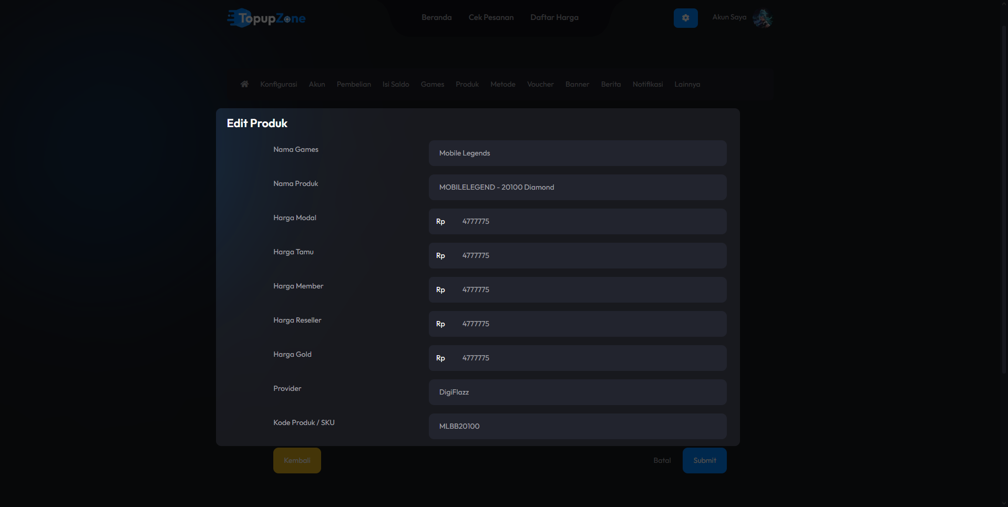Switch to Games admin tab
The height and width of the screenshot is (507, 1008).
coord(433,84)
